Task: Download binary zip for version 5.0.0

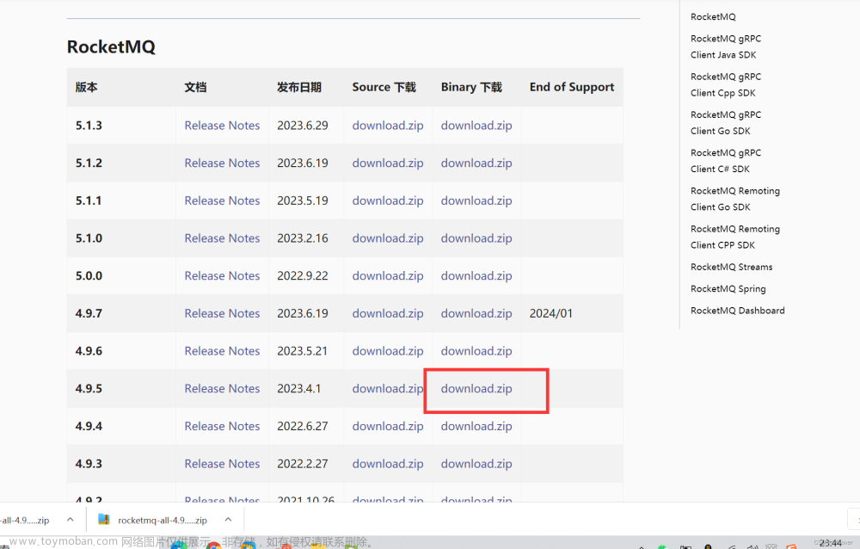Action: (x=476, y=275)
